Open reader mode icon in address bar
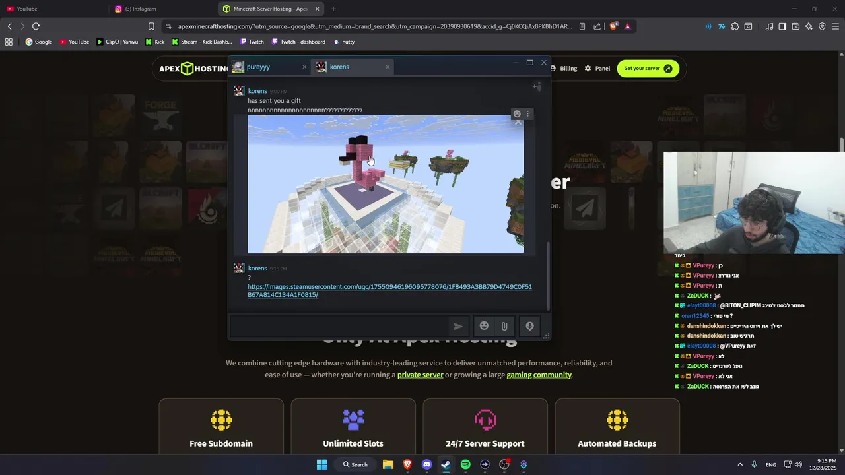 pos(582,26)
